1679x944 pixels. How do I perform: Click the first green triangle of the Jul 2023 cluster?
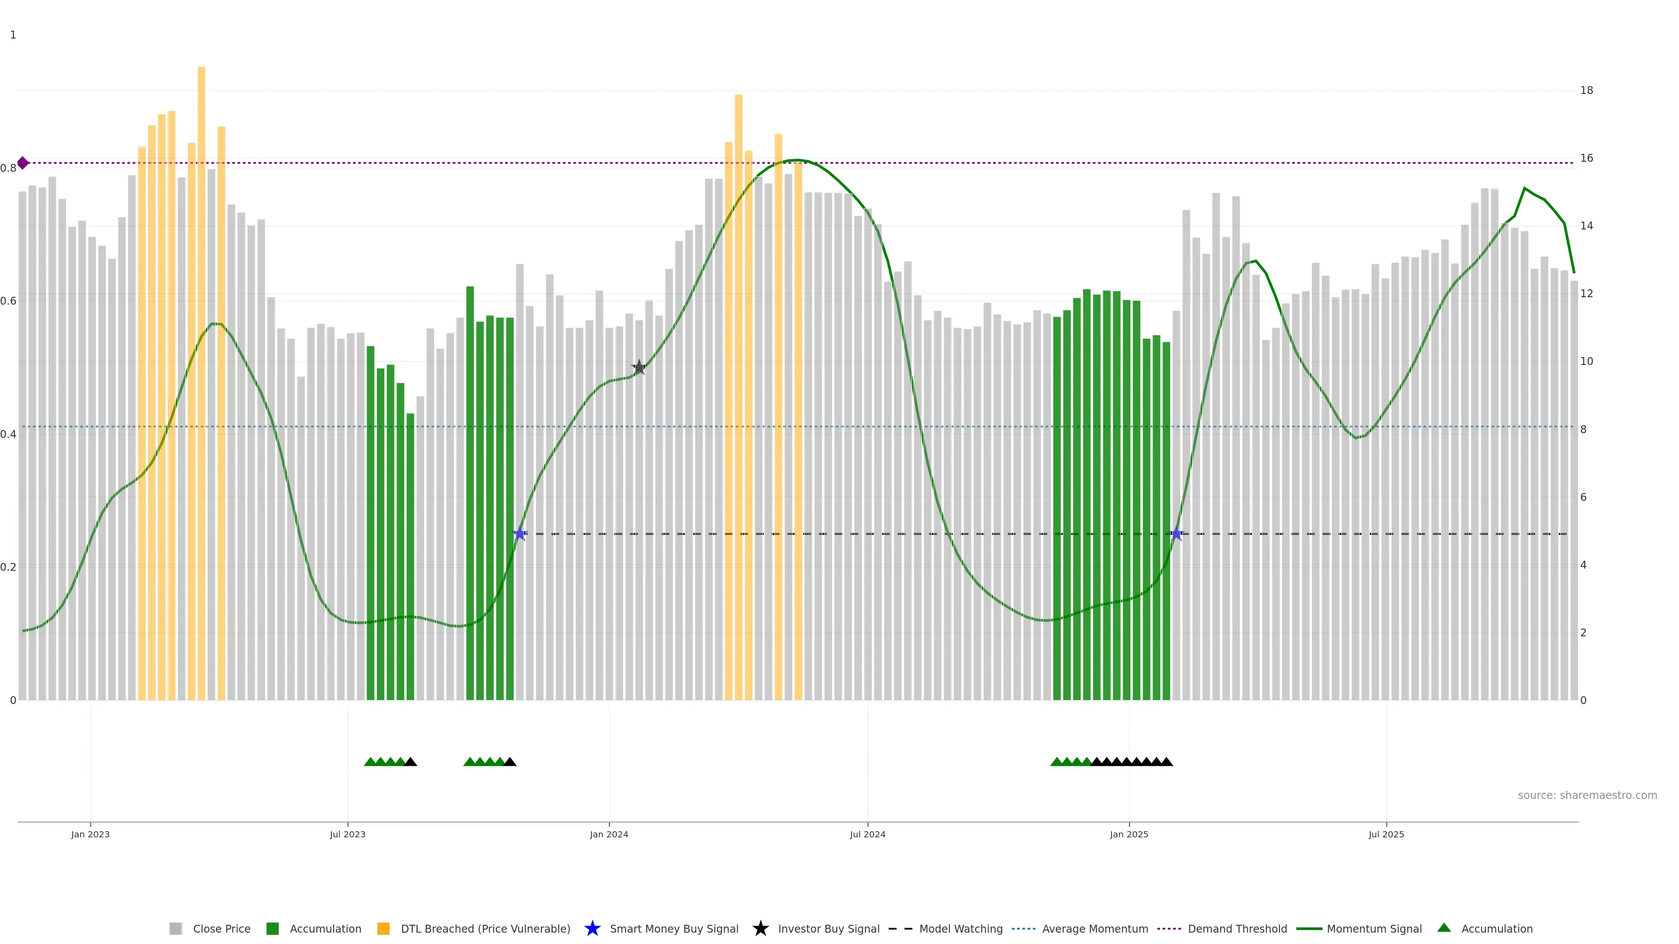(370, 762)
